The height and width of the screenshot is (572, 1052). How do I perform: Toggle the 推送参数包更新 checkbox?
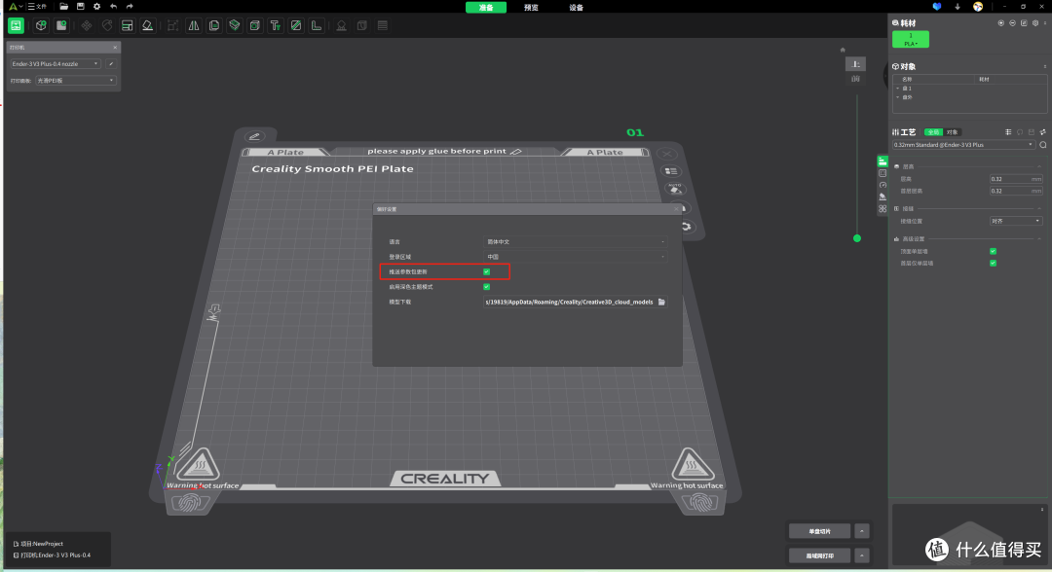[x=486, y=272]
